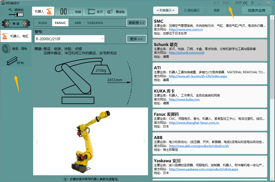Screen dimensions: 275x182
Task: Click the yellow Fanuc robot photo
Action: point(91,141)
